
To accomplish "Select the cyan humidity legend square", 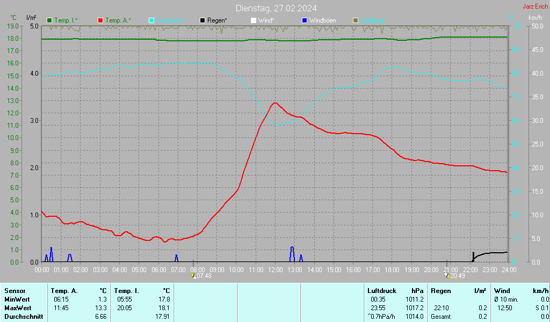I will [151, 20].
